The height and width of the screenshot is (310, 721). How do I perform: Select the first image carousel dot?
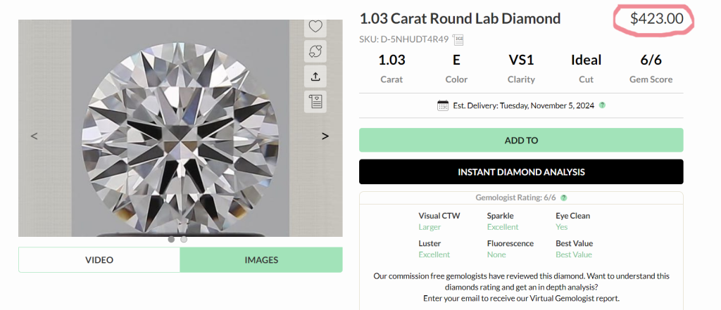click(171, 239)
